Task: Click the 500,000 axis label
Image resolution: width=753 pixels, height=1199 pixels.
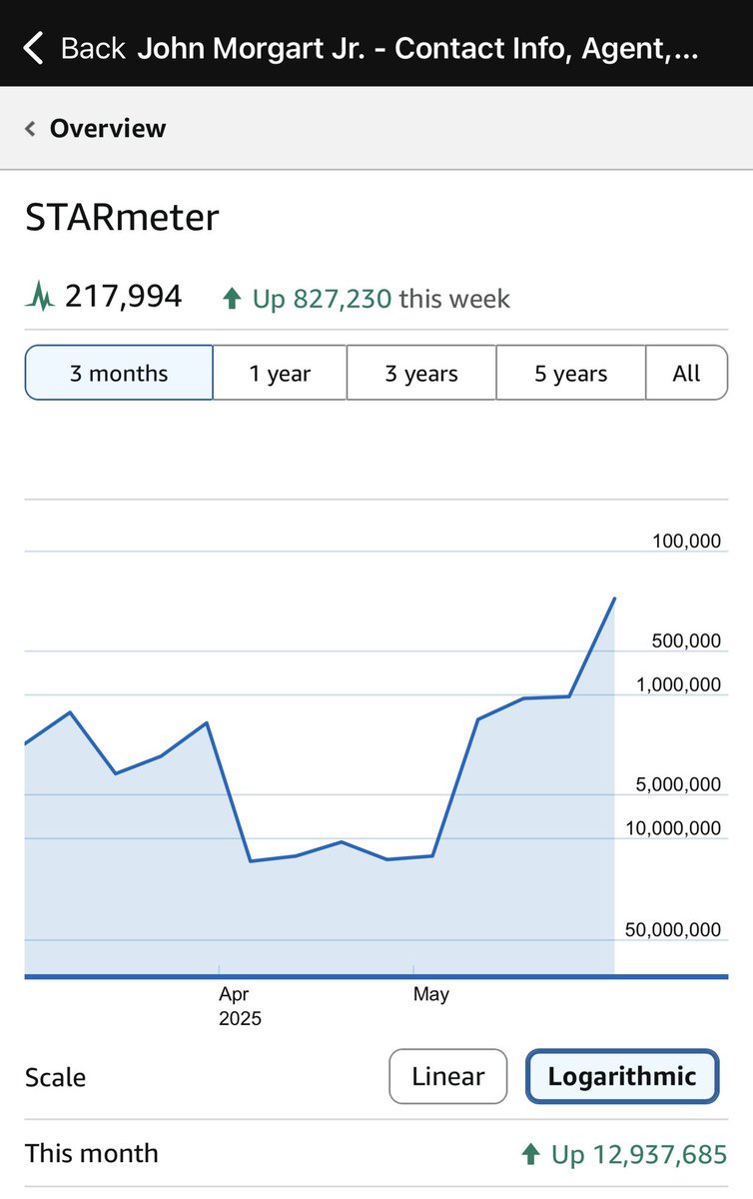Action: point(686,640)
